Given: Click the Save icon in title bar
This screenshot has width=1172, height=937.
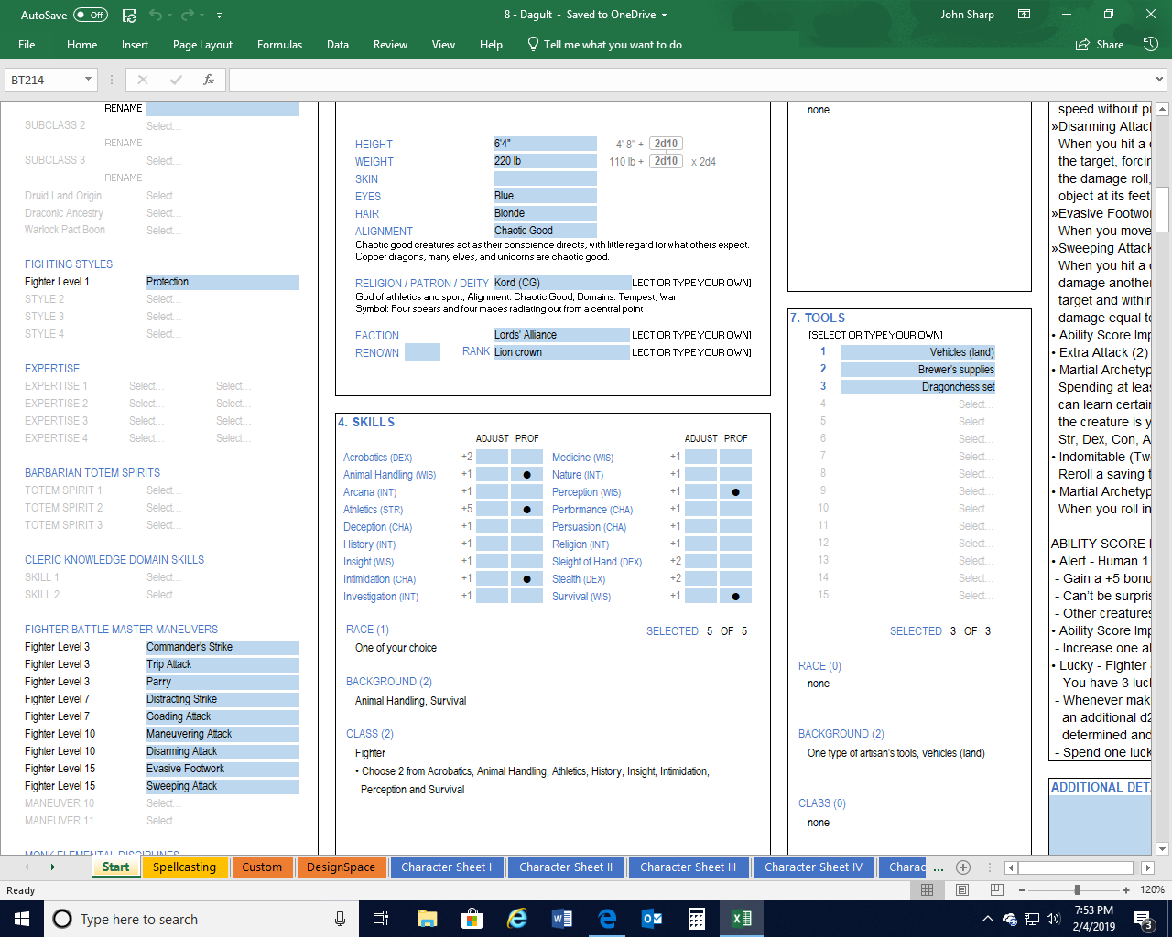Looking at the screenshot, I should point(129,15).
